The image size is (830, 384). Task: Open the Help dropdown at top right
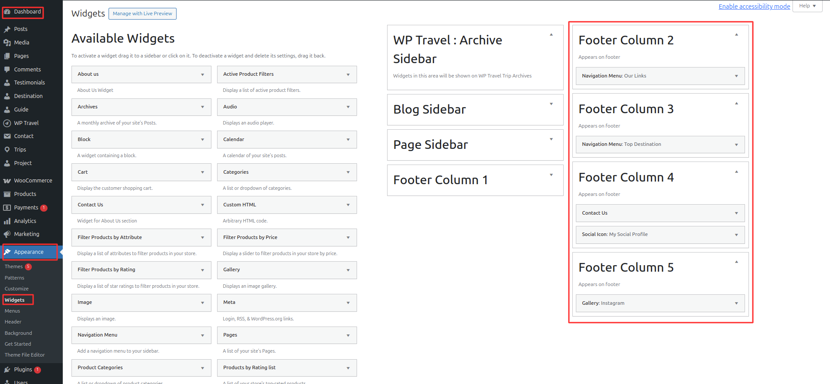807,6
